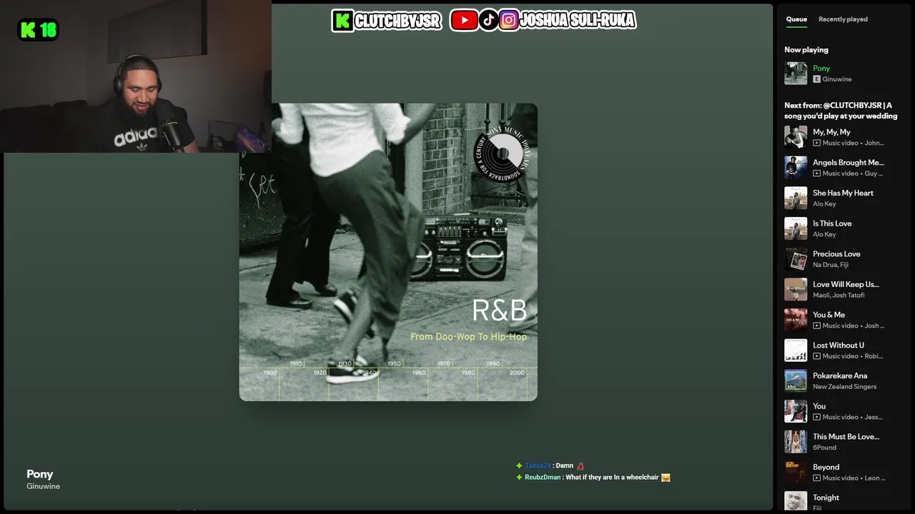This screenshot has width=915, height=514.
Task: Select This Must Be Love... track
Action: click(846, 437)
